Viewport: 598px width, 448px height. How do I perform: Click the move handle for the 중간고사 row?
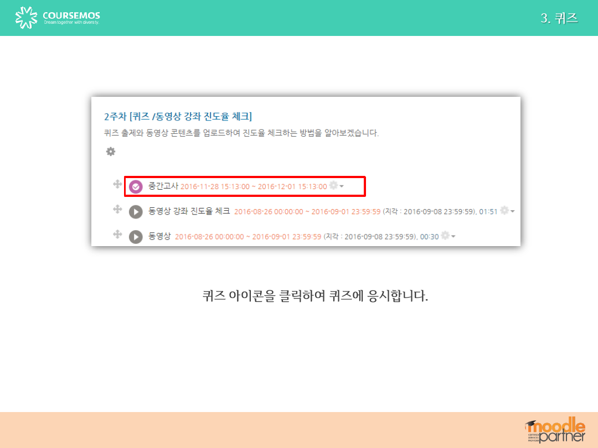(117, 185)
